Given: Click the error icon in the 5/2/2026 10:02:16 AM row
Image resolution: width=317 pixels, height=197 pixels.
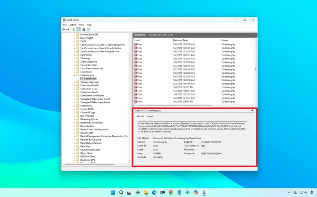Looking at the screenshot, I should (135, 66).
